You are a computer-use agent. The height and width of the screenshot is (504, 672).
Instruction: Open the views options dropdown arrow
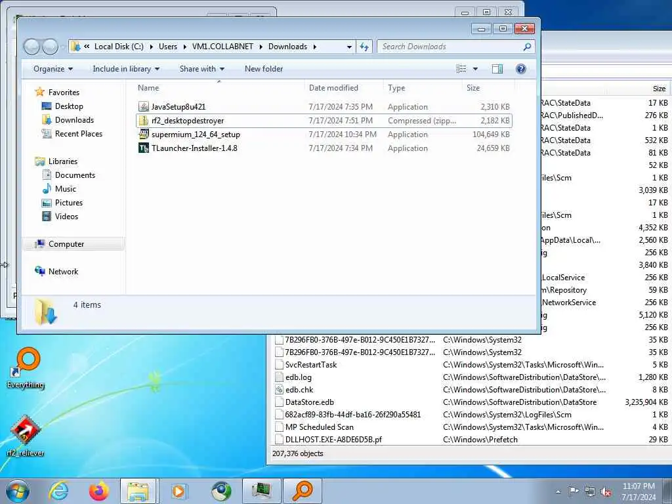(475, 69)
